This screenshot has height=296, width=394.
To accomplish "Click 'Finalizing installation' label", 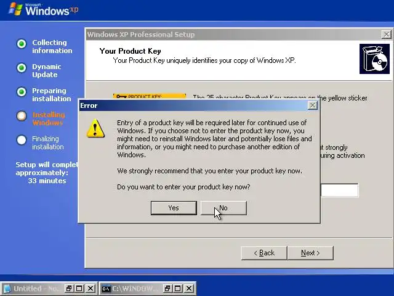I will (48, 142).
